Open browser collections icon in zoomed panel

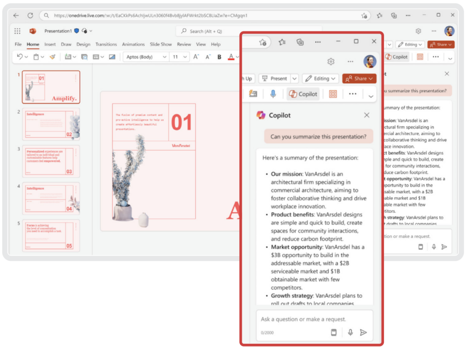click(300, 42)
